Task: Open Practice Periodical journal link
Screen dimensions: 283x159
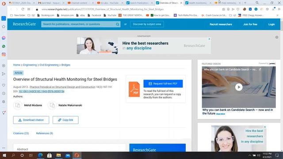Action: point(62,87)
